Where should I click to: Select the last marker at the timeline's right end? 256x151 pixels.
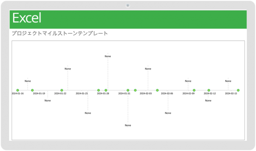coord(238,90)
